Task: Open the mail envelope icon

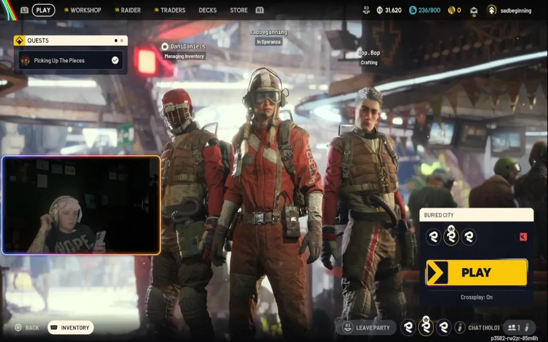Action: pos(474,10)
